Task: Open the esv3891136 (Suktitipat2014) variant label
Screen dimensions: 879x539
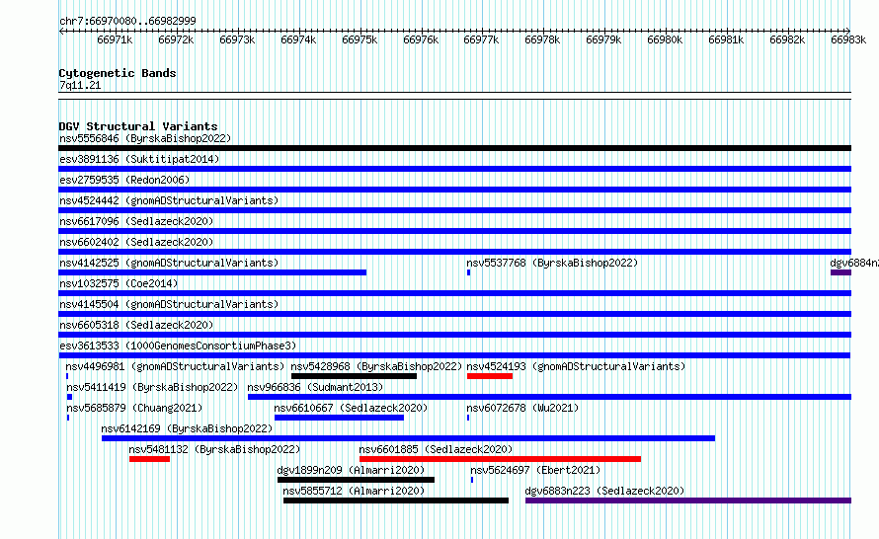Action: [x=139, y=159]
